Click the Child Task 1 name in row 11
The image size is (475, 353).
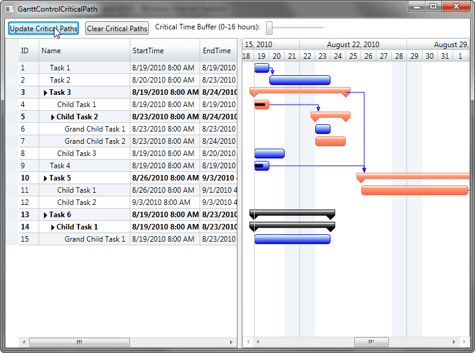pyautogui.click(x=77, y=190)
